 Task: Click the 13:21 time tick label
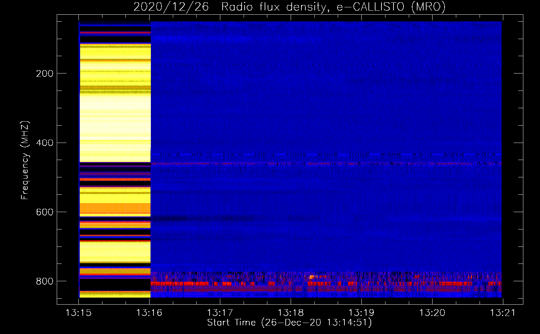coord(503,313)
